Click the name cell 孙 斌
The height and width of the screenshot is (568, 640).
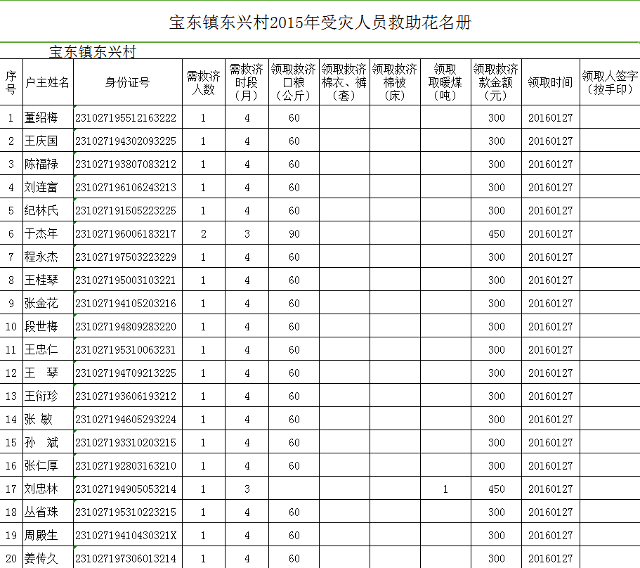48,442
